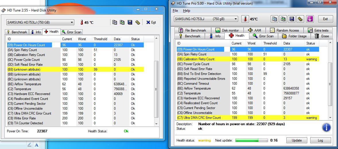Open the Extra tests tab in HD Tune Pro
This screenshot has height=149, width=338.
[318, 30]
